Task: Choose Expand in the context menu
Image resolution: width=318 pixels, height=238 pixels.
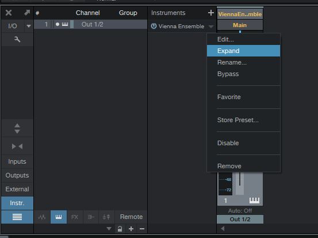Action: (244, 51)
